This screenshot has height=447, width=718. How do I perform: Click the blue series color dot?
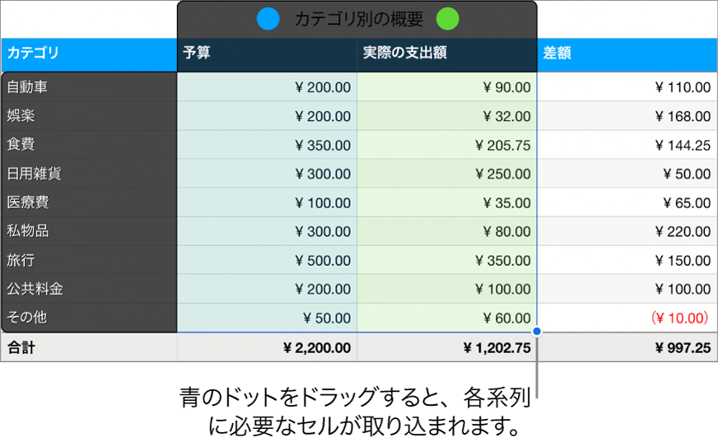tap(268, 18)
